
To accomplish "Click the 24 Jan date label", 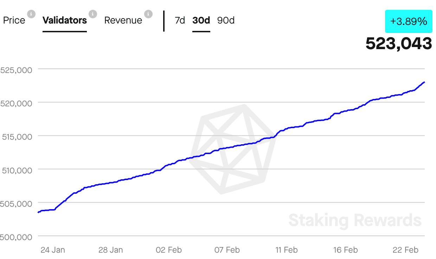I will (x=53, y=250).
